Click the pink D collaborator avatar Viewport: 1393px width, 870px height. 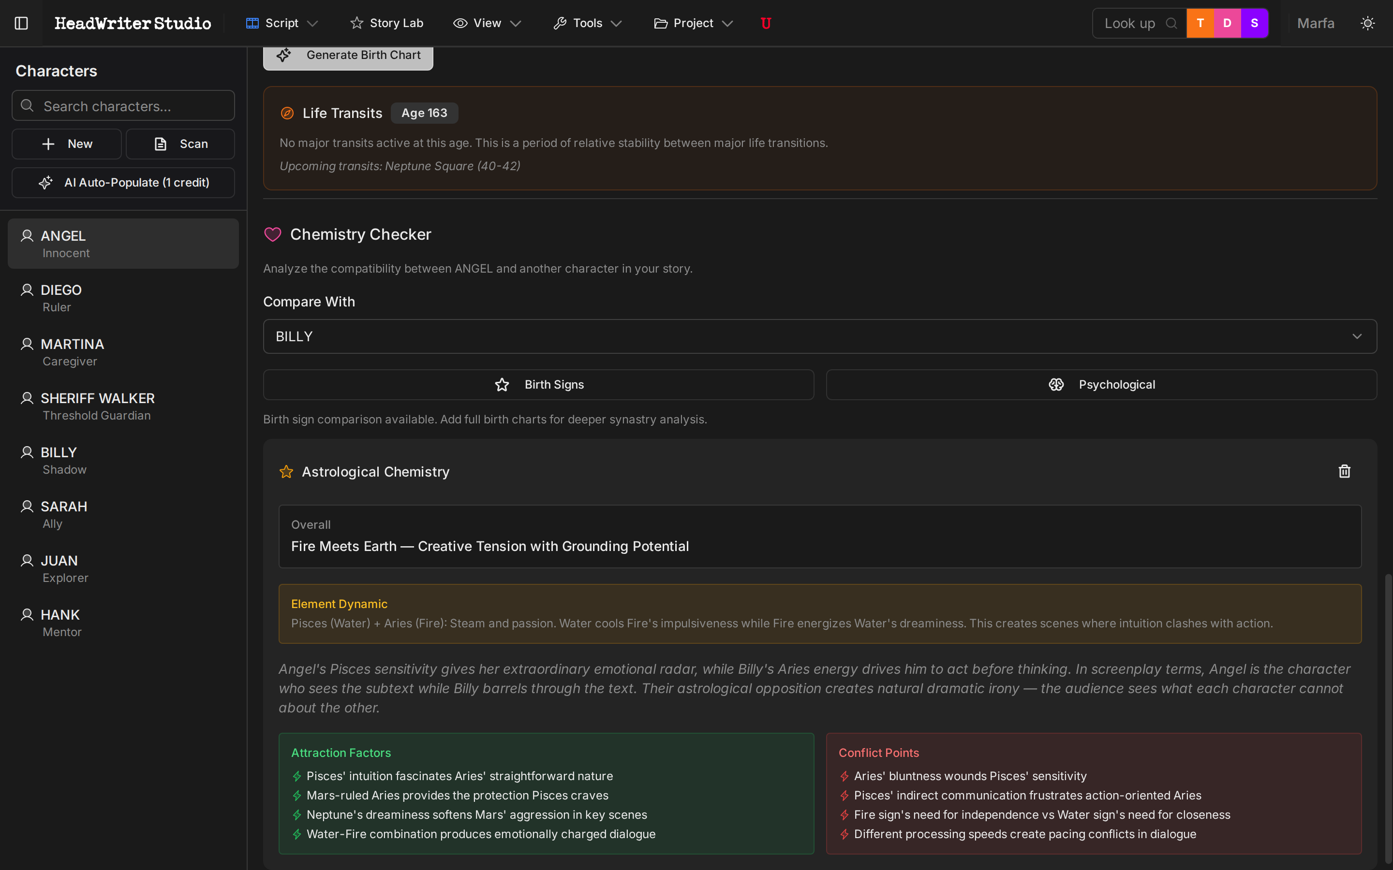[x=1227, y=23]
